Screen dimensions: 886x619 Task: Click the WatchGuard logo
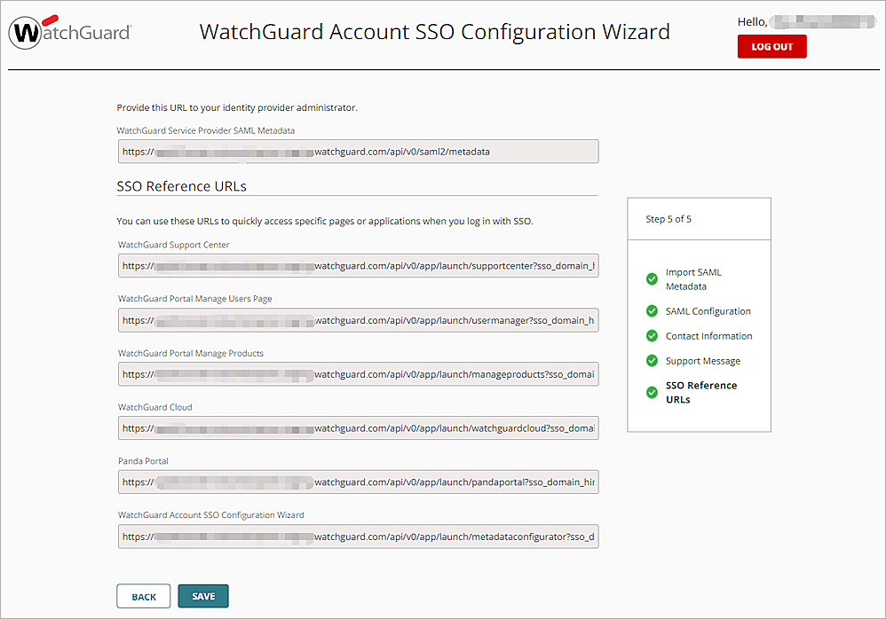coord(69,31)
